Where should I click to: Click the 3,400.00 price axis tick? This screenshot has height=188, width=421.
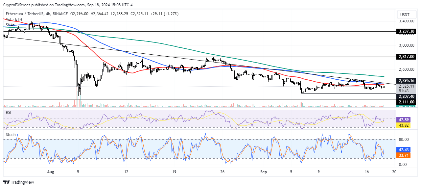coord(406,21)
